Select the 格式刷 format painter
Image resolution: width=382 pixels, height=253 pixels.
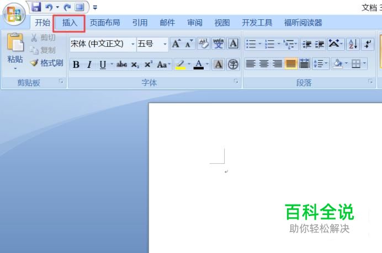click(x=47, y=63)
